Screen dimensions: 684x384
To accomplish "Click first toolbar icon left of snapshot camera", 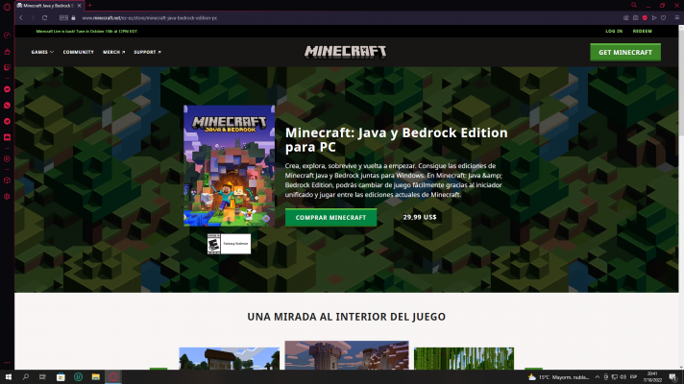I will pos(626,18).
